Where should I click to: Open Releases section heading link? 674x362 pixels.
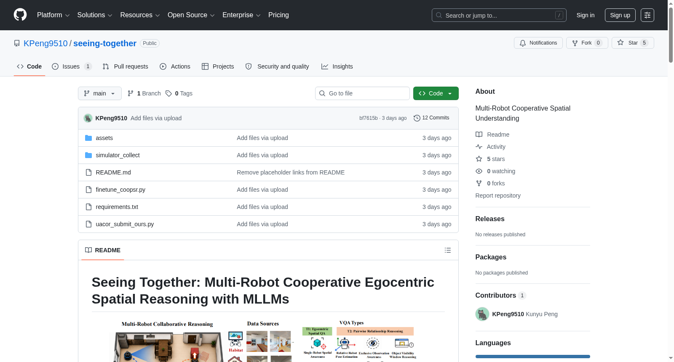(x=490, y=219)
